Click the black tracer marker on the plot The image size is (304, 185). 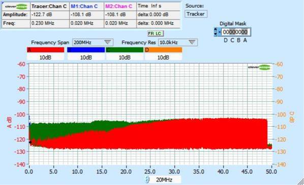pyautogui.click(x=30, y=142)
